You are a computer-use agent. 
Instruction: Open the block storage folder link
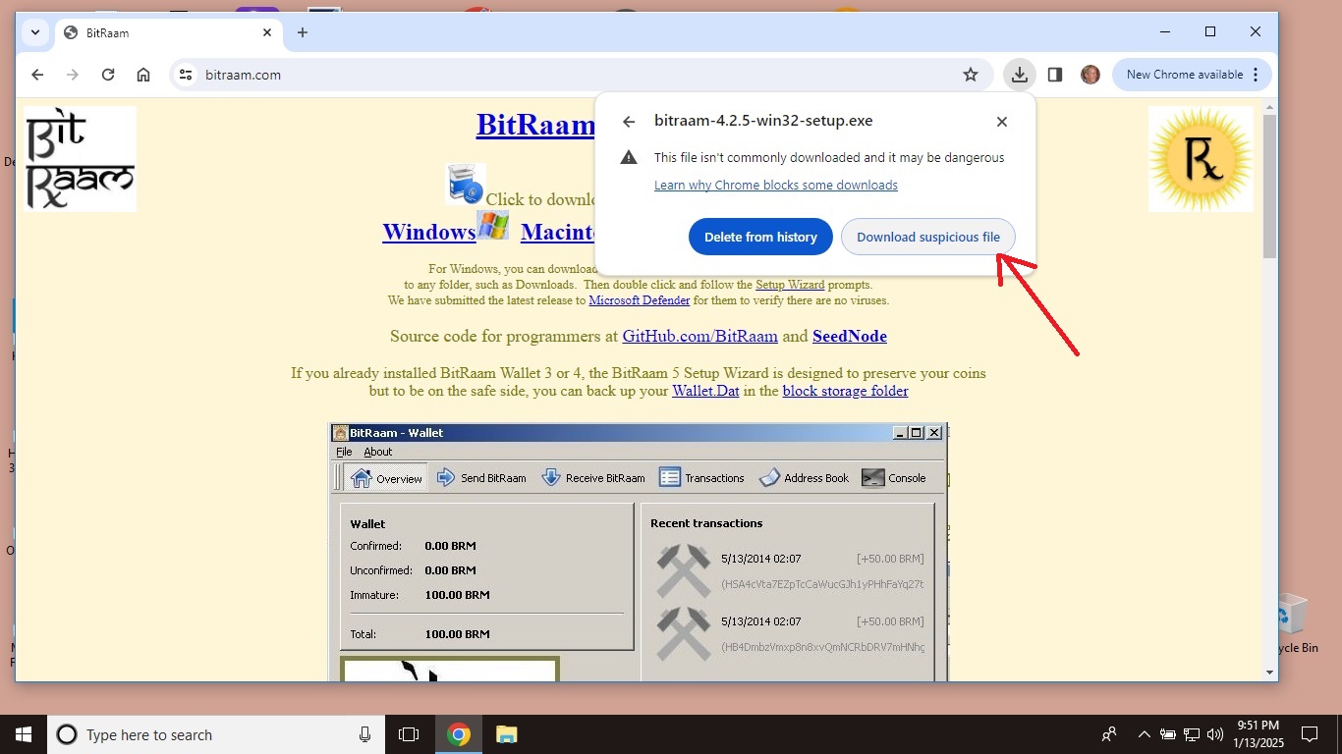846,391
